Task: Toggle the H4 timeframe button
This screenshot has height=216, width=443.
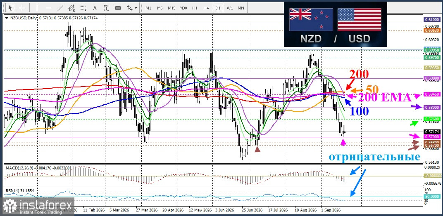Action: [x=206, y=8]
